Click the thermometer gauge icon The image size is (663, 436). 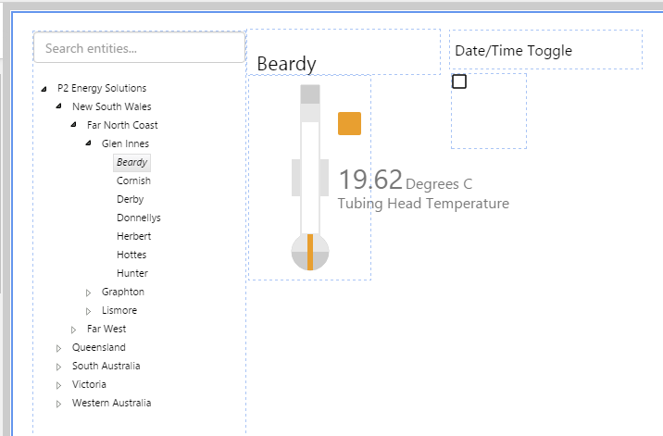click(x=310, y=176)
